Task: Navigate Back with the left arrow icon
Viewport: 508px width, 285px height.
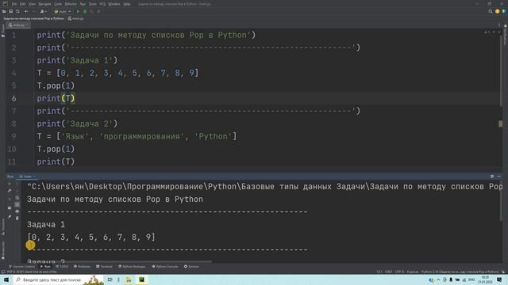Action: coord(26,11)
